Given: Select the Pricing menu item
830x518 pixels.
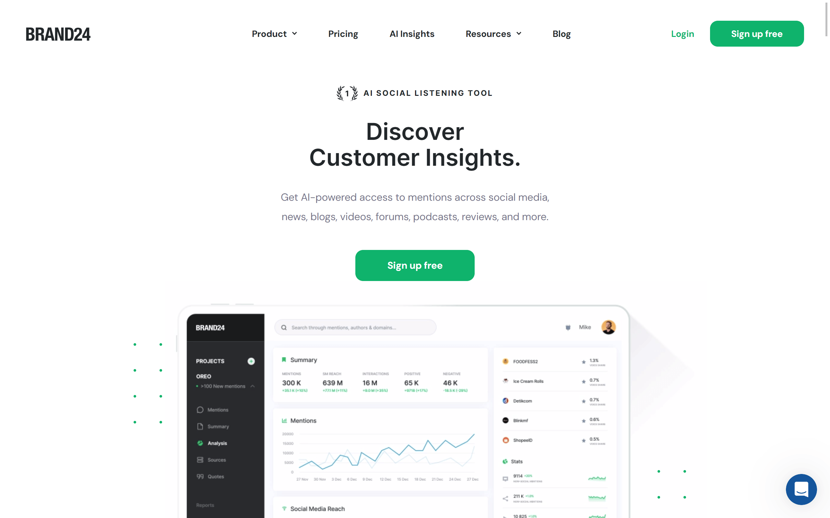Looking at the screenshot, I should click(x=342, y=33).
